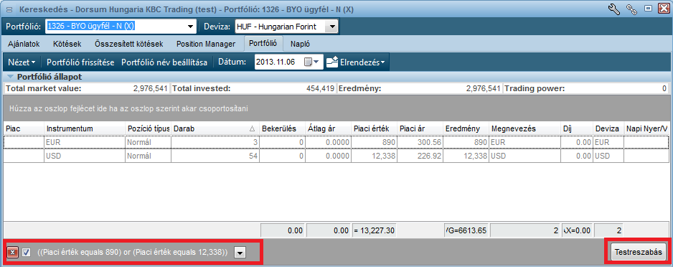
Task: Sort by the Eredmény column header
Action: click(x=466, y=128)
